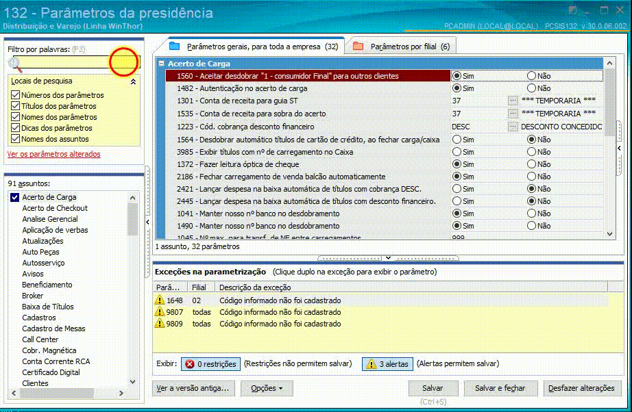Select exception row 9807 todas
632x412 pixels.
[381, 312]
